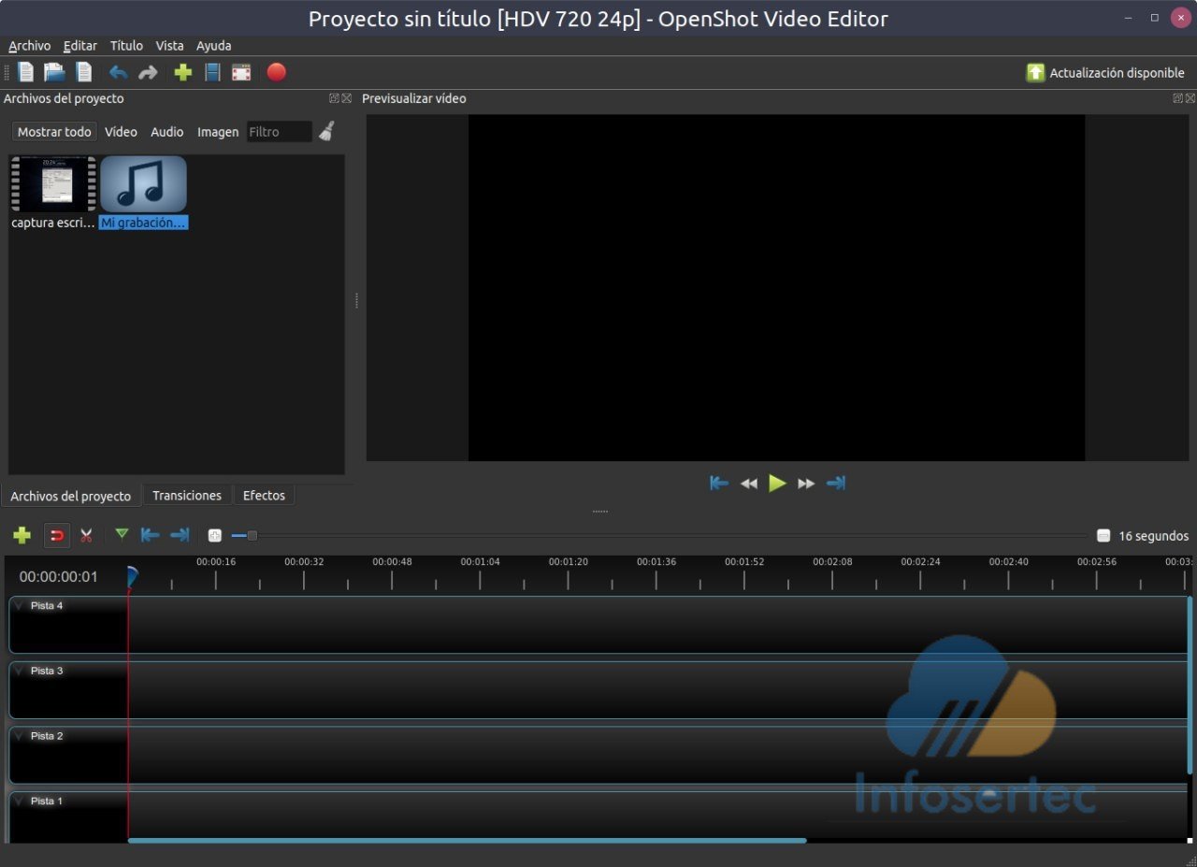
Task: Click the timeline zoom slider handle
Action: 252,536
